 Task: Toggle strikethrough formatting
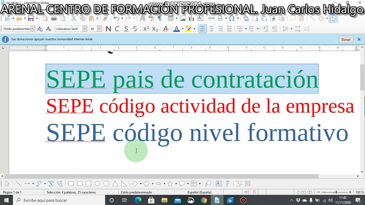[135, 29]
